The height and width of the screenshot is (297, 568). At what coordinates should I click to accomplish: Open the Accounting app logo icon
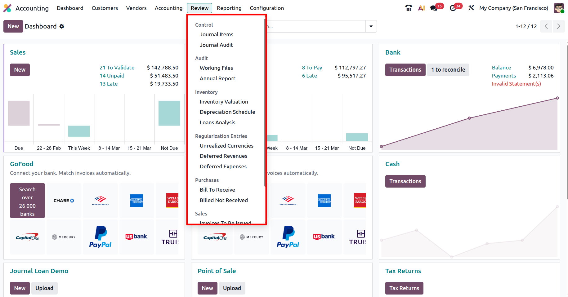(x=7, y=8)
